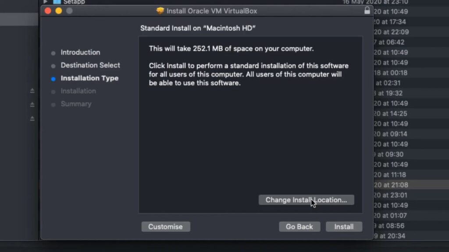Screen dimensions: 449x252
Task: Eject the middle volume in Finder sidebar
Action: pos(32,104)
